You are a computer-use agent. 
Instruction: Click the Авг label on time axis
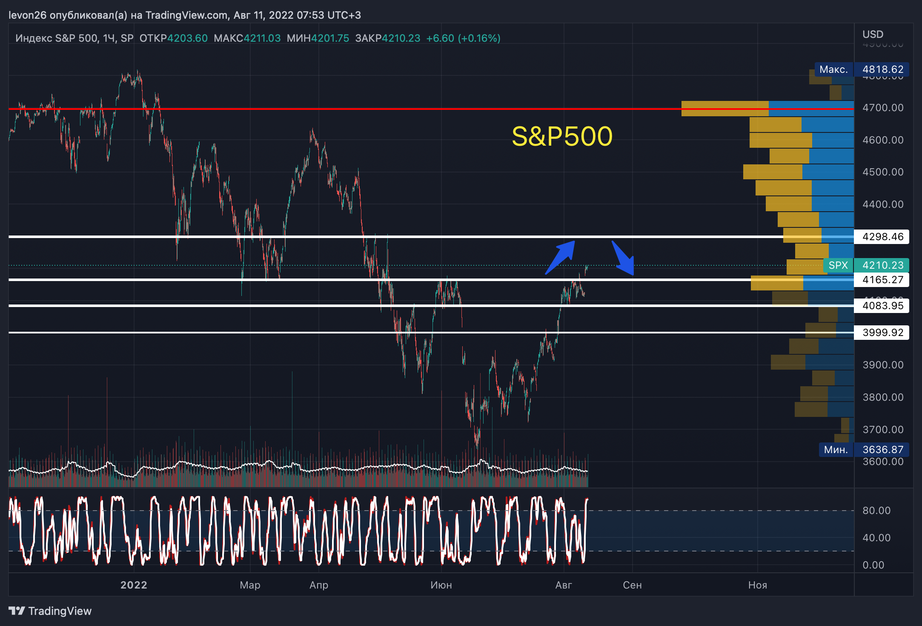(x=564, y=585)
